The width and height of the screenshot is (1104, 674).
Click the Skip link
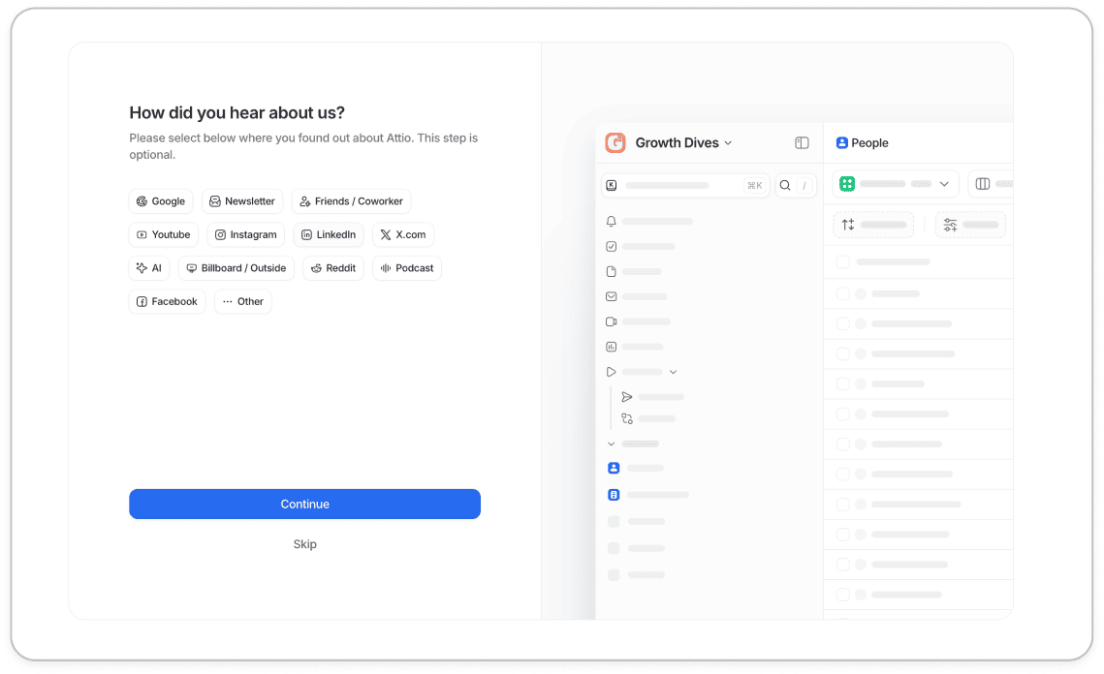click(x=304, y=544)
